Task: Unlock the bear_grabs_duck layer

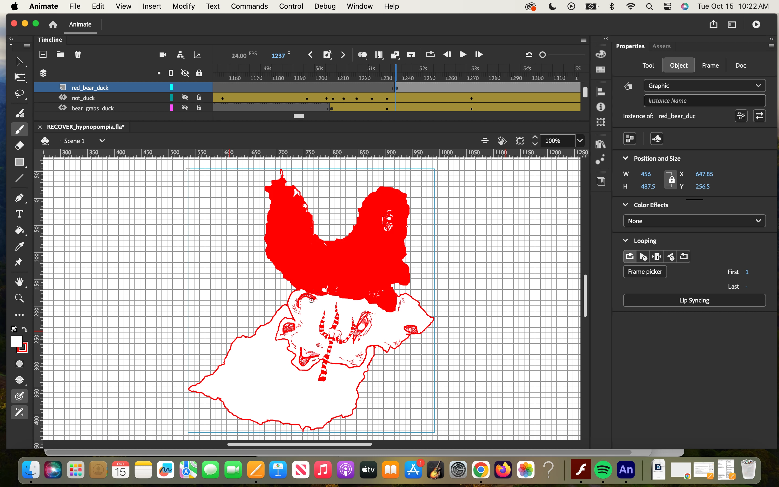Action: [x=199, y=108]
